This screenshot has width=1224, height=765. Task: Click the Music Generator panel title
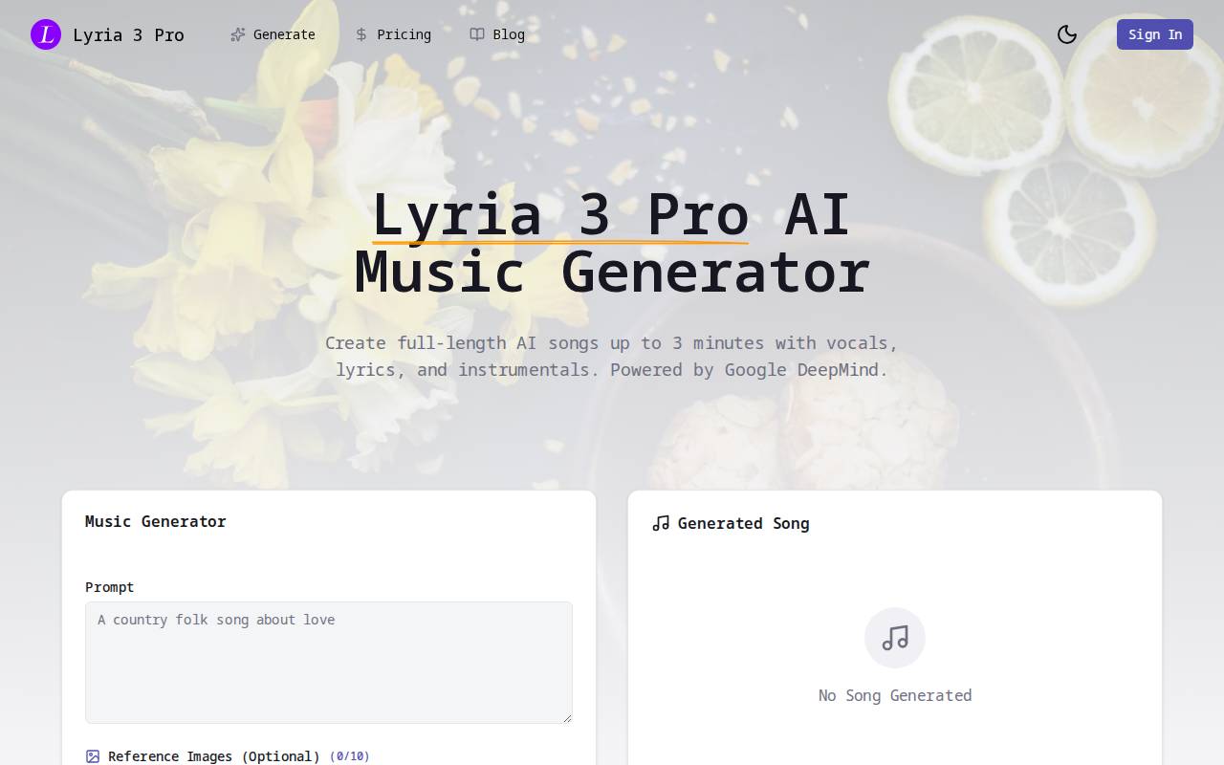point(156,521)
